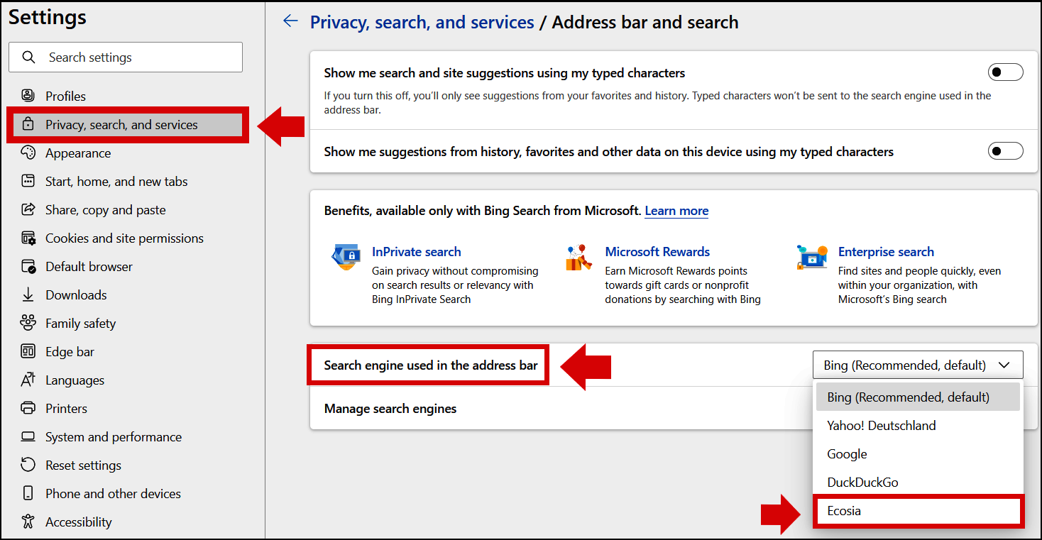Select Ecosia from the dropdown list
Image resolution: width=1042 pixels, height=540 pixels.
pos(844,510)
